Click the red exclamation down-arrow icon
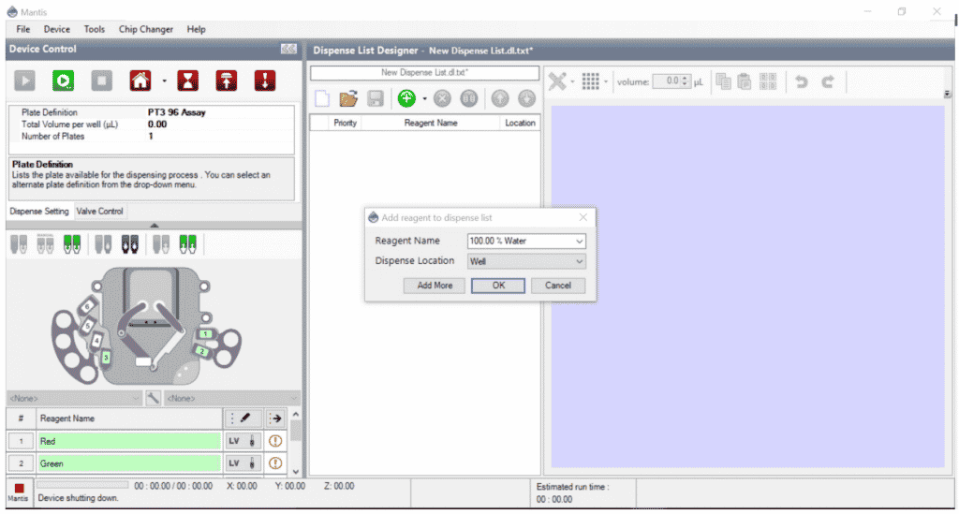Image resolution: width=959 pixels, height=514 pixels. point(265,81)
